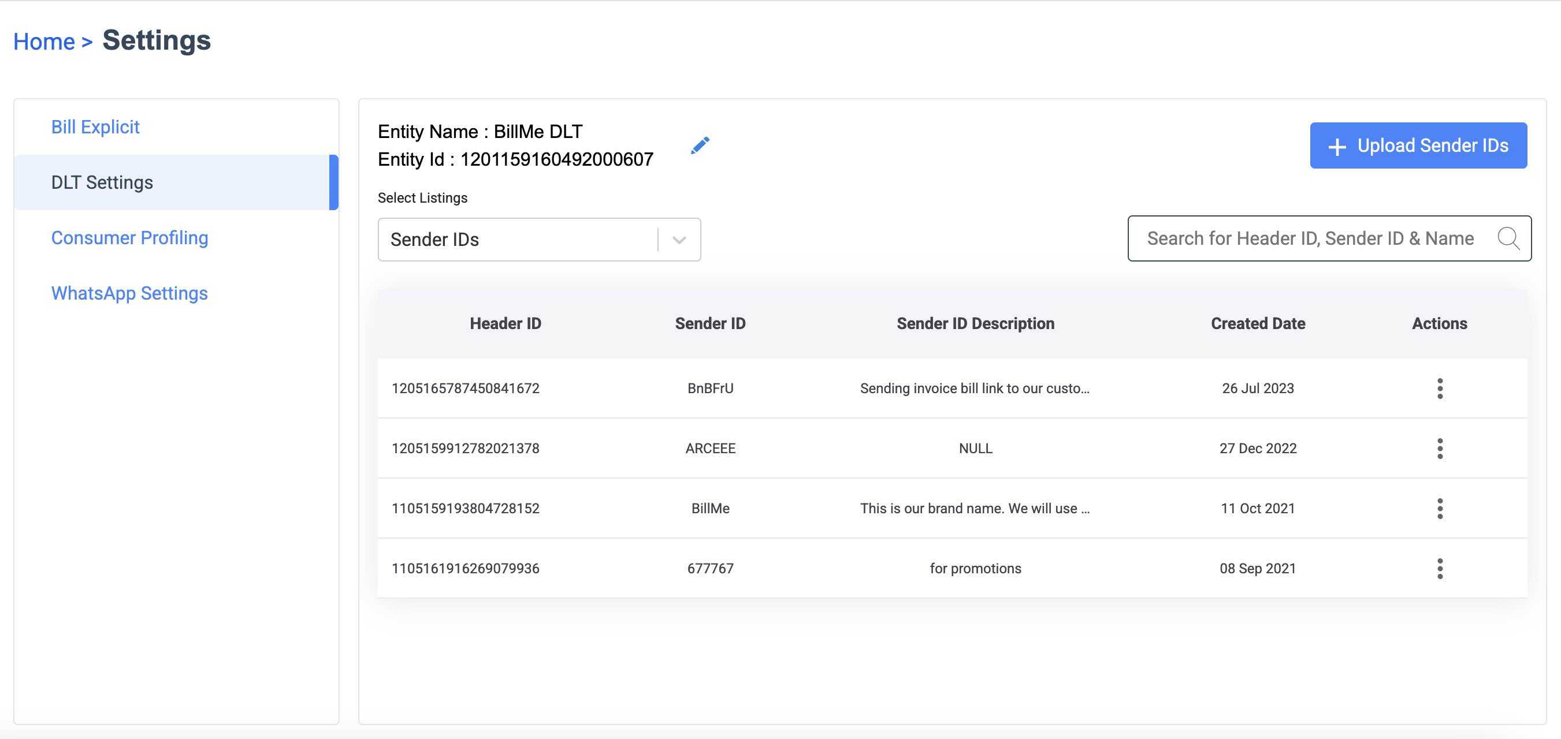This screenshot has height=739, width=1561.
Task: Open actions menu for BnBFrU sender
Action: [1440, 389]
